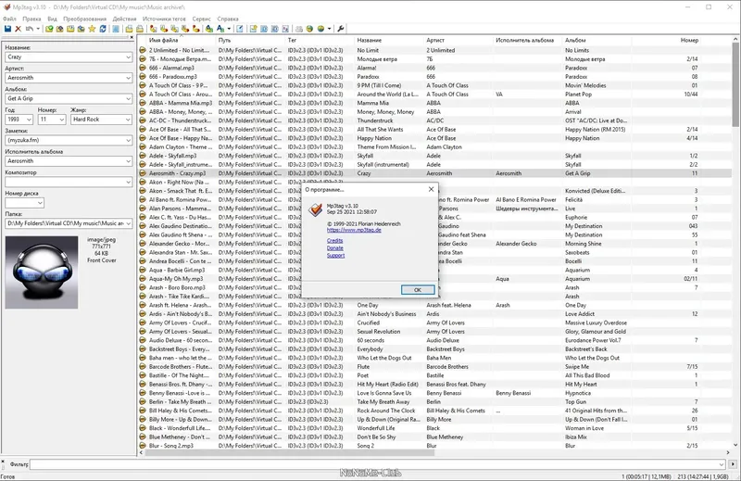Expand the Номер диска dropdown
The image size is (741, 481).
40,203
